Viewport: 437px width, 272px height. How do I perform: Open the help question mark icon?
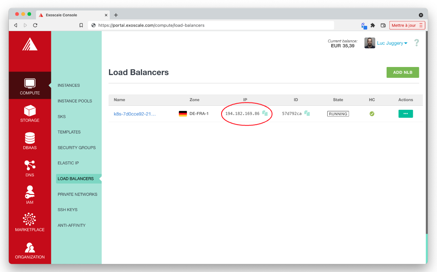[416, 43]
